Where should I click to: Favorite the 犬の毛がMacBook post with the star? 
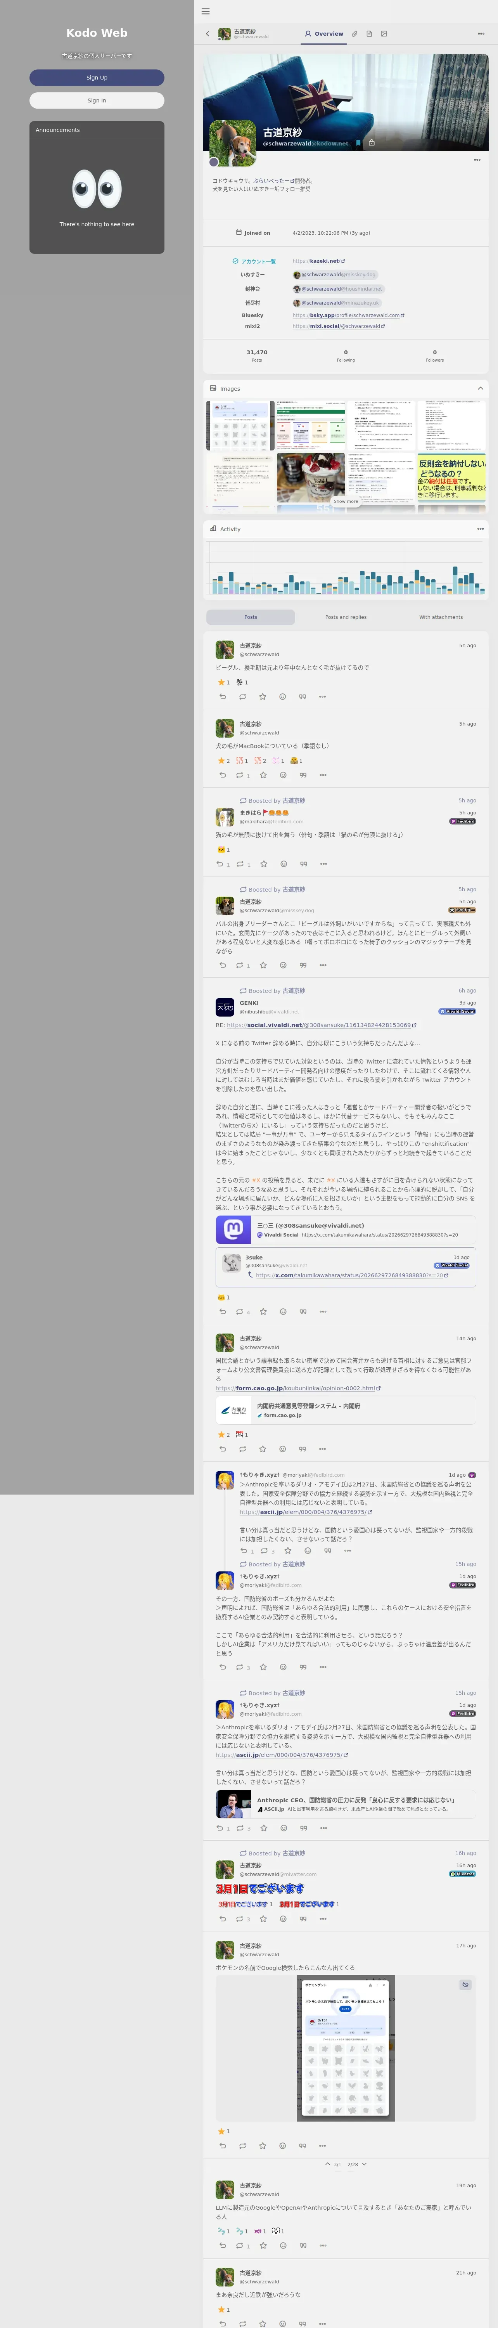coord(263,774)
